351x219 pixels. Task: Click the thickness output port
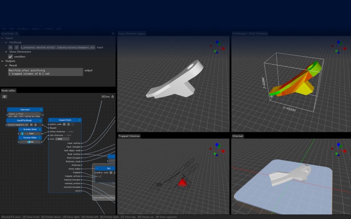[x=82, y=165]
